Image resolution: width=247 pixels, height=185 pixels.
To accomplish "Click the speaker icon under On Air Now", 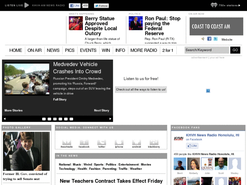I will (203, 39).
